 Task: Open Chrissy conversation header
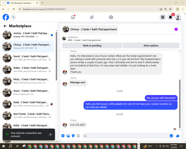tap(90, 29)
